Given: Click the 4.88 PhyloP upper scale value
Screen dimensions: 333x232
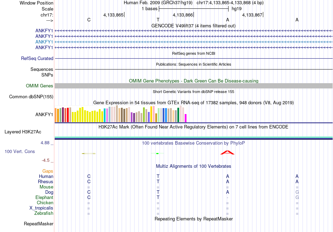Looking at the screenshot, I should click(x=45, y=143).
